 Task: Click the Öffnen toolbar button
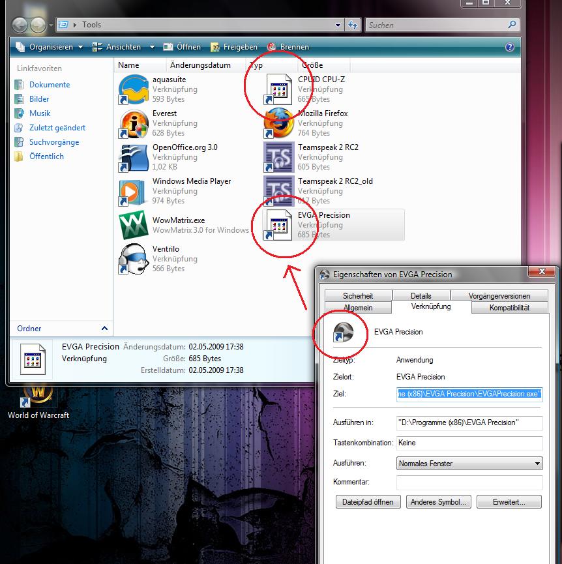pos(182,47)
